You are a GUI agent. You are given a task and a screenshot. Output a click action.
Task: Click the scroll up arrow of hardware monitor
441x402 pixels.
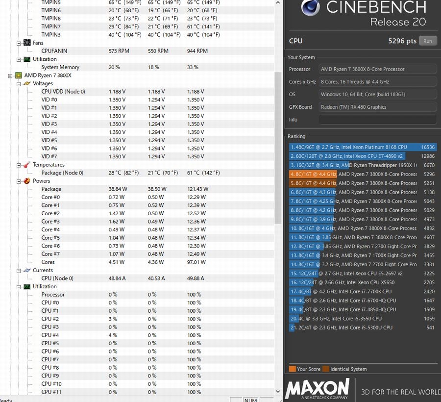click(278, 2)
